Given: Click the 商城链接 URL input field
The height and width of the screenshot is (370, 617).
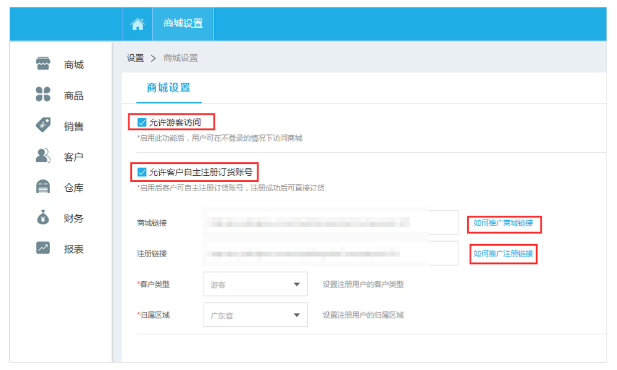Looking at the screenshot, I should [330, 223].
